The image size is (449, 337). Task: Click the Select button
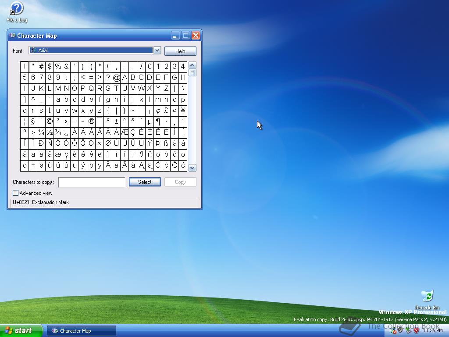tap(145, 182)
